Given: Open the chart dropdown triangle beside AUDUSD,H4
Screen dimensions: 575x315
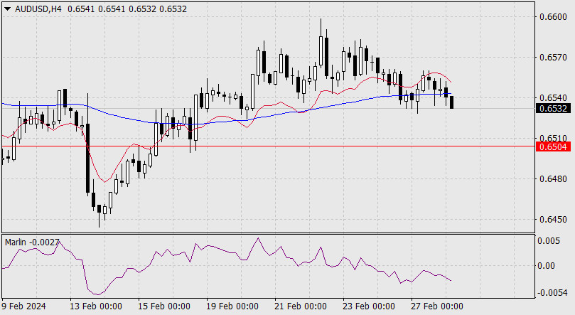Looking at the screenshot, I should (x=7, y=9).
